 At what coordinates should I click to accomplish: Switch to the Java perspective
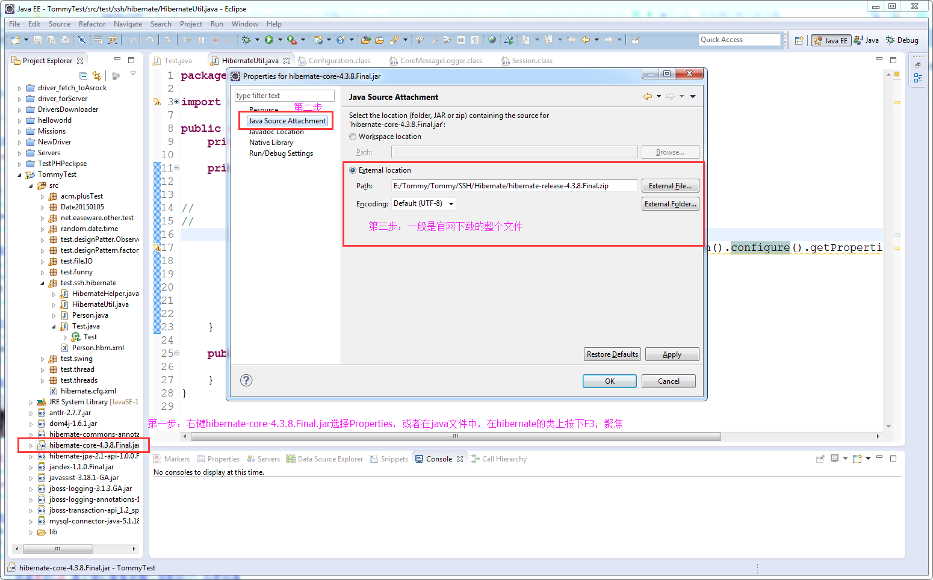(866, 40)
